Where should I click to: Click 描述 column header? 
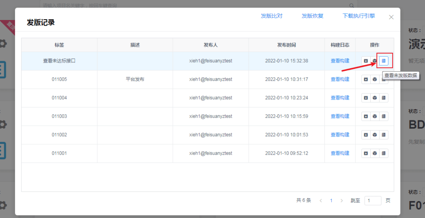tap(135, 45)
